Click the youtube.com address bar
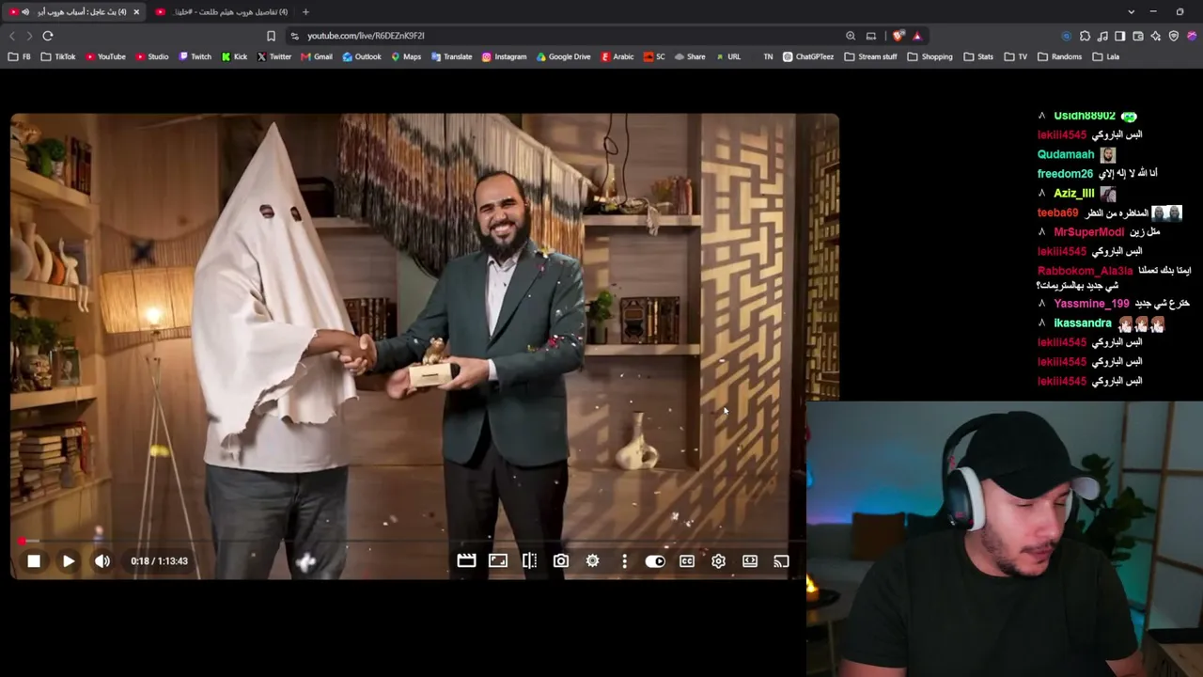This screenshot has width=1203, height=677. tap(564, 36)
